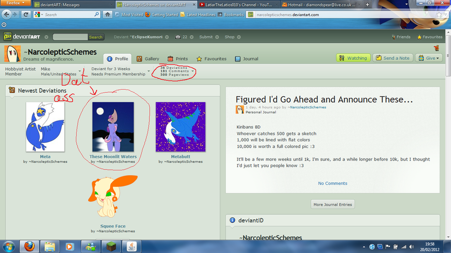Screen dimensions: 451x253
Task: Expand dropdown next to deviantART logo
Action: (46, 37)
